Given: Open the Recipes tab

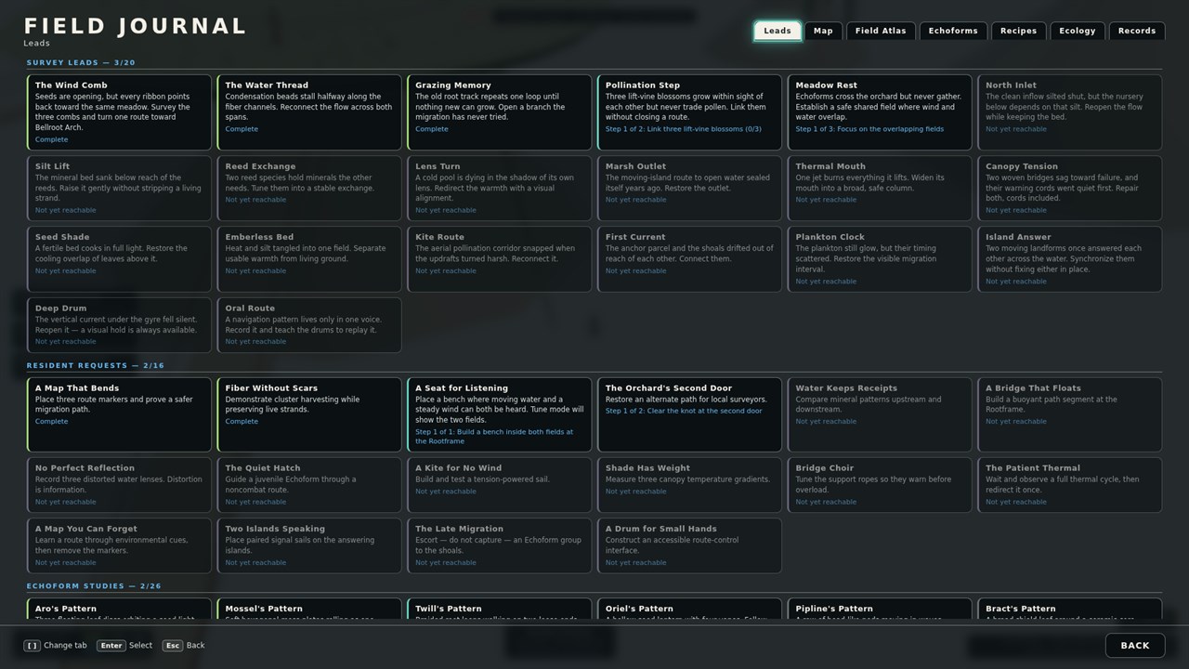Looking at the screenshot, I should (x=1018, y=31).
